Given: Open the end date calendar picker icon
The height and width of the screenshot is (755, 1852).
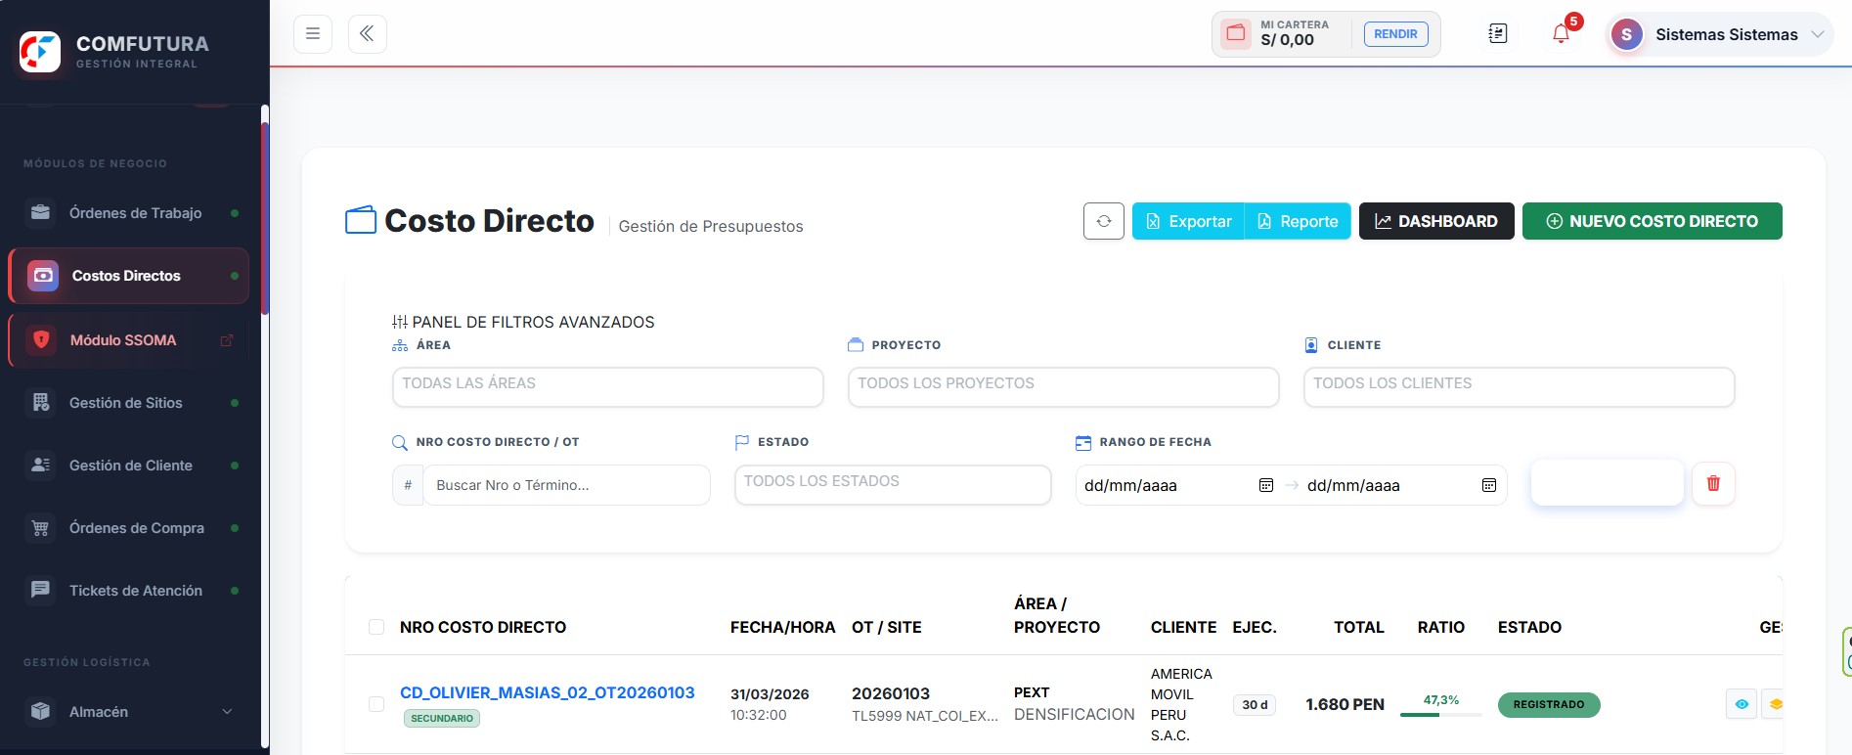Looking at the screenshot, I should (x=1488, y=485).
